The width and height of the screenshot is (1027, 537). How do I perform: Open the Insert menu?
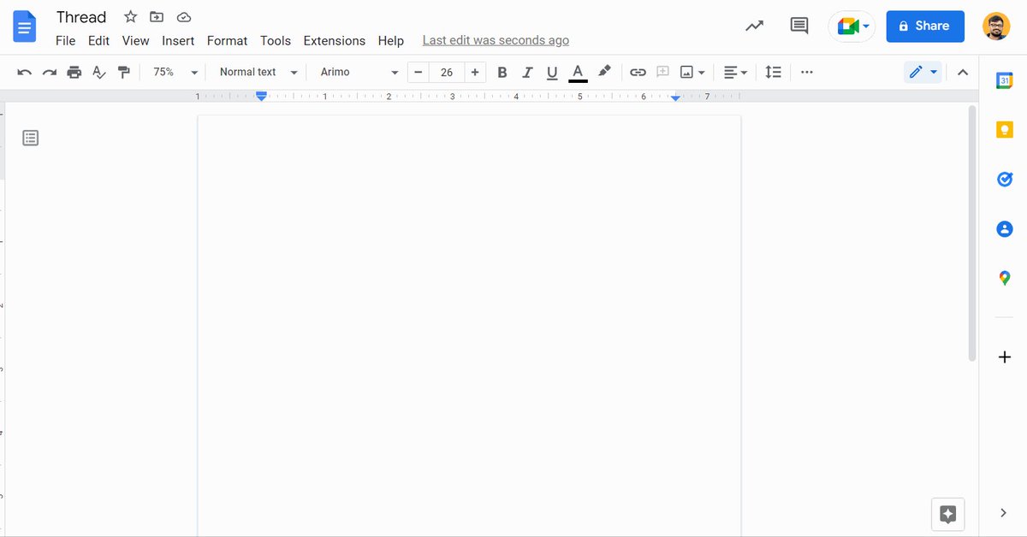pos(178,40)
